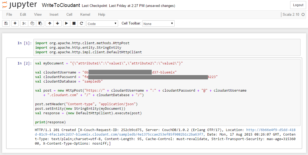
Task: Insert a cell below with the plus icon
Action: [x=15, y=23]
